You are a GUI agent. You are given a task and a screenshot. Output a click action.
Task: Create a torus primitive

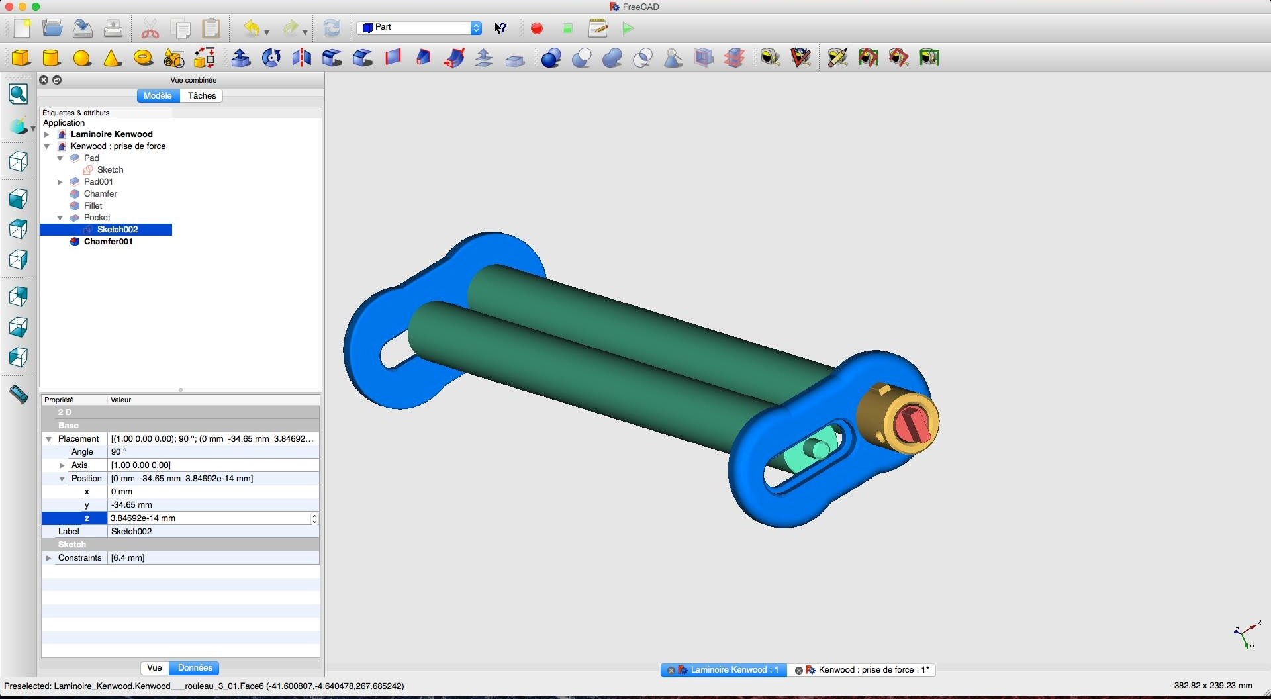143,58
